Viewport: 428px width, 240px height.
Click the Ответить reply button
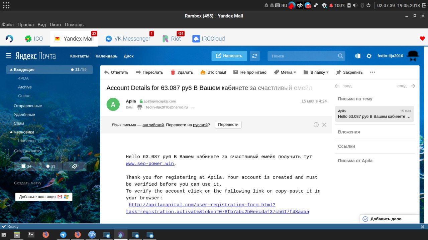pyautogui.click(x=116, y=72)
